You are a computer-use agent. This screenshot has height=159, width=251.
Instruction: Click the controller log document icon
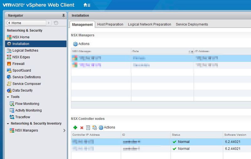pyautogui.click(x=88, y=128)
